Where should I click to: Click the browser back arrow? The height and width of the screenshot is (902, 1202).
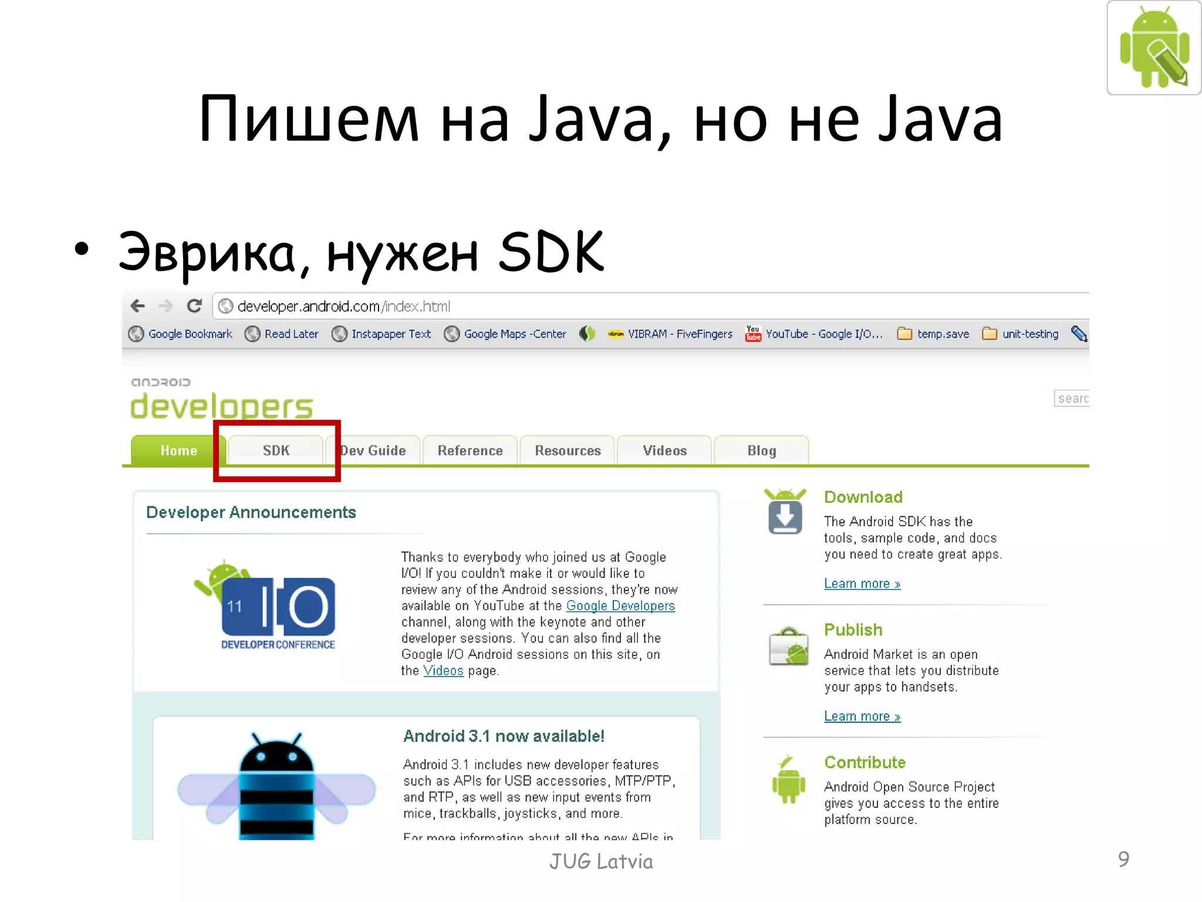[137, 306]
